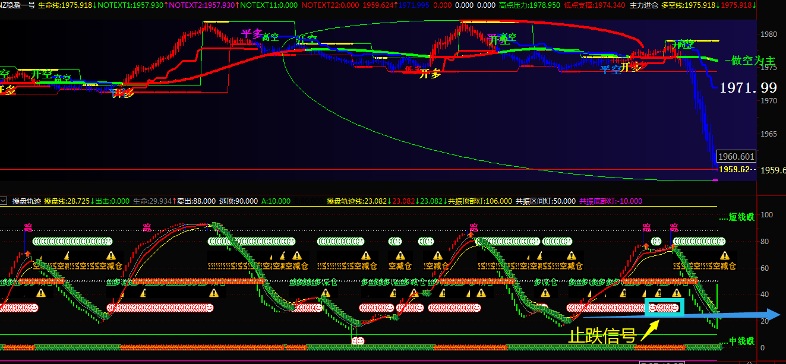
Task: Select the 逃顶:90.000 reading
Action: pyautogui.click(x=238, y=201)
